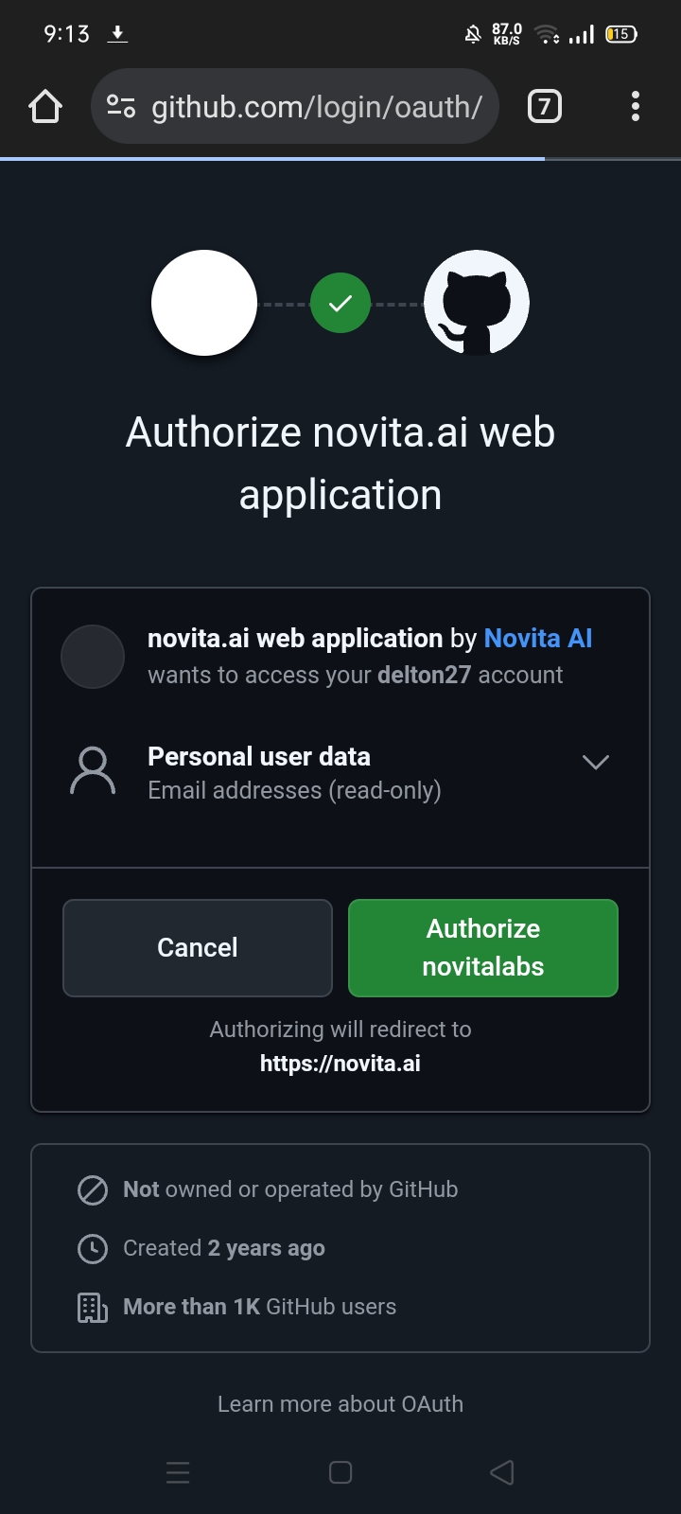The image size is (681, 1514).
Task: Open the Learn more about OAuth link
Action: (x=340, y=1404)
